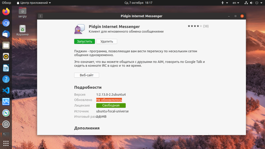The image size is (265, 149).
Task: Click subtitle Клиент для мгновенного обмена сообщениями
Action: (126, 31)
